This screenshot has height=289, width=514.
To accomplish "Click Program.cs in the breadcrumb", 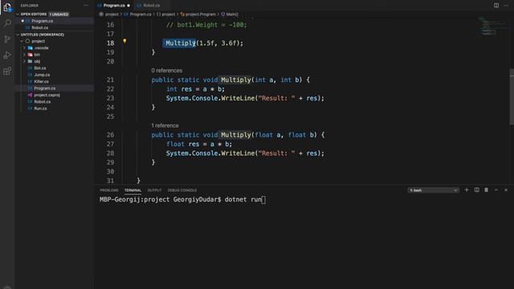I will (x=141, y=14).
